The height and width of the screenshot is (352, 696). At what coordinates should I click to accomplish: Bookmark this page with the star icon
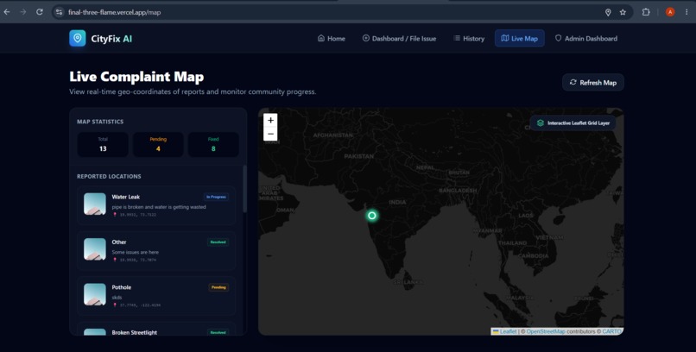623,12
